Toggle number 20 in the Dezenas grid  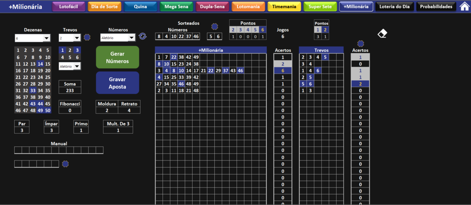(47, 70)
